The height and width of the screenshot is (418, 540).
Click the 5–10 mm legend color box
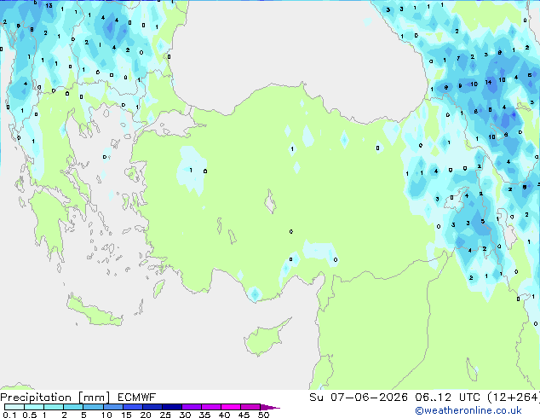93,407
